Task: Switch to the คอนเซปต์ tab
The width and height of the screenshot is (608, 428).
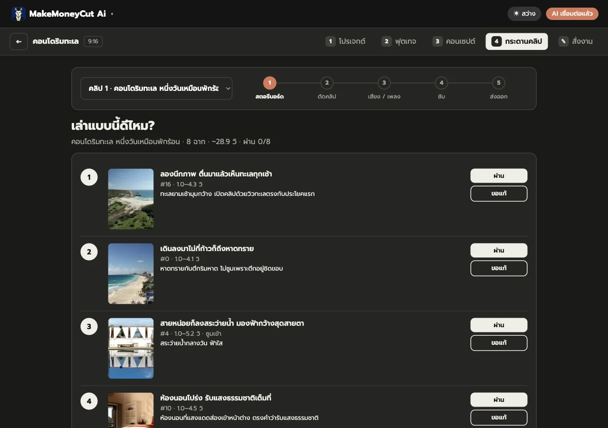Action: coord(454,41)
